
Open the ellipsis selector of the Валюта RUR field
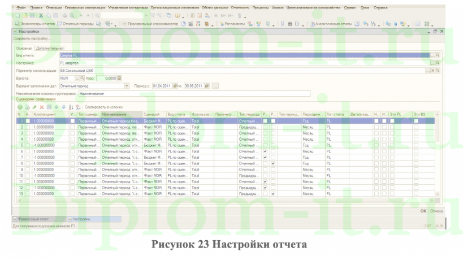77,78
